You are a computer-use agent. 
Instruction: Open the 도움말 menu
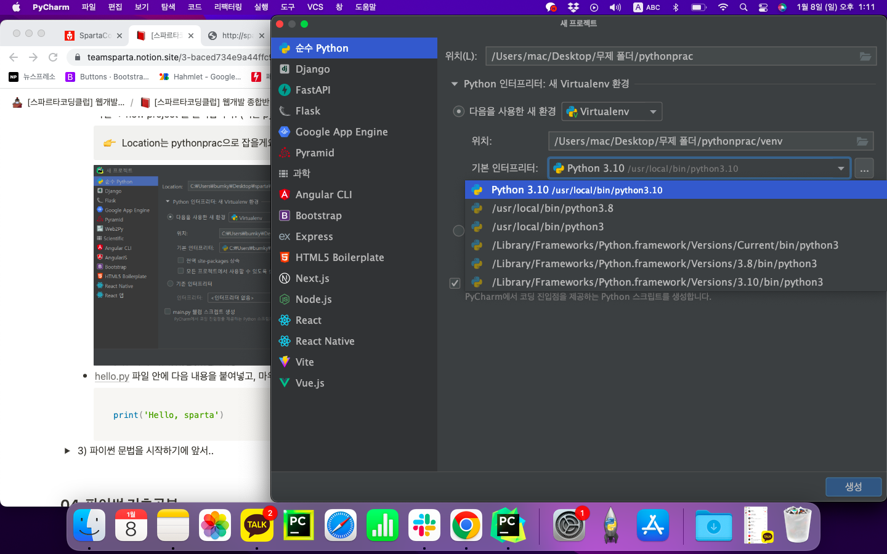[365, 7]
